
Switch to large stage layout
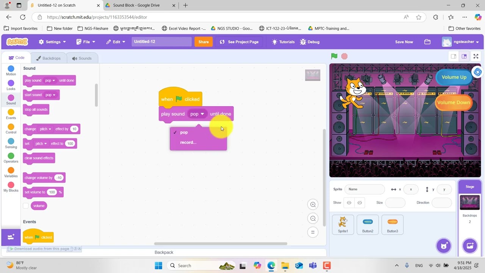coord(464,56)
